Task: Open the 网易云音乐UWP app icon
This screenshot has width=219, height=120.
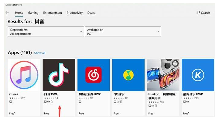Action: pos(94,75)
